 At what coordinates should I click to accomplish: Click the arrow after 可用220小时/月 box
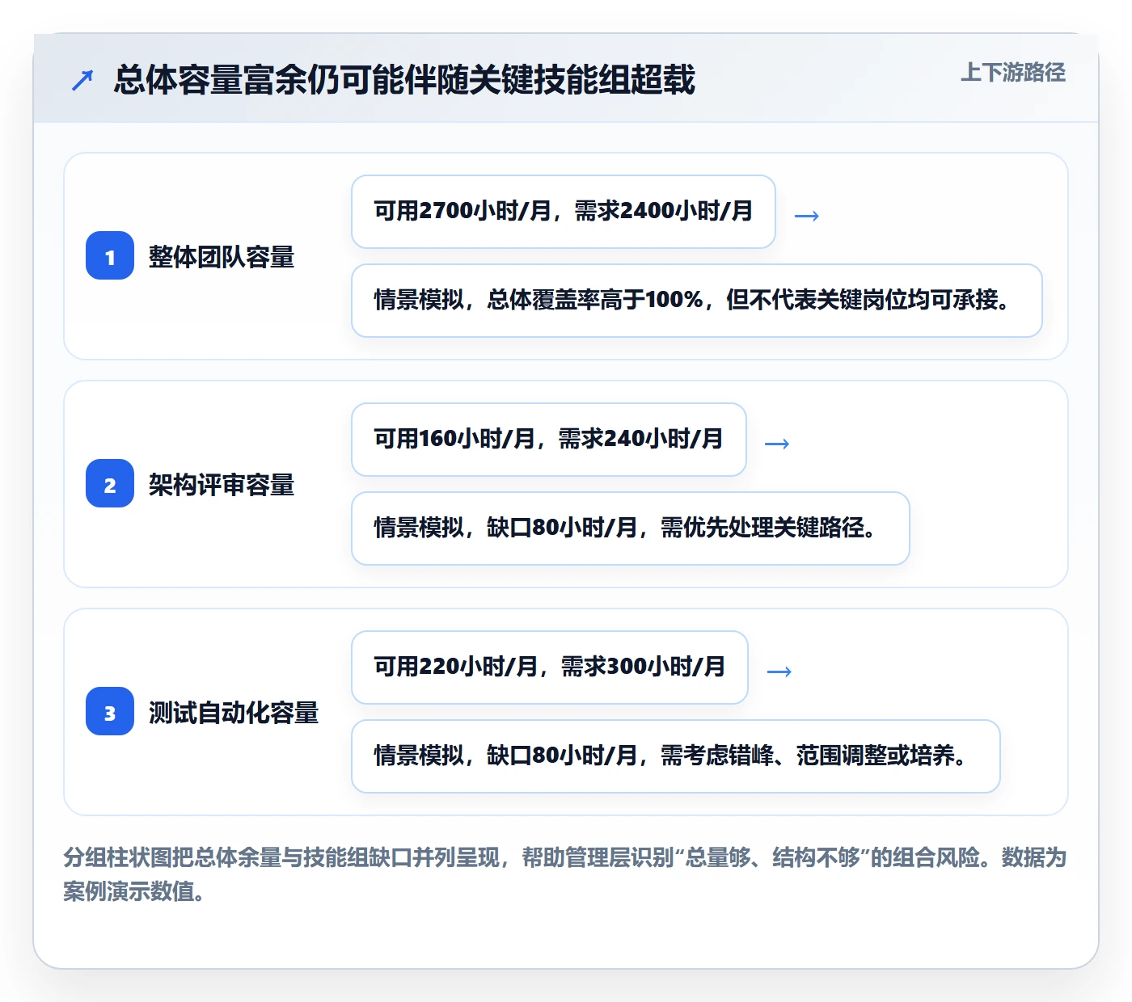779,672
